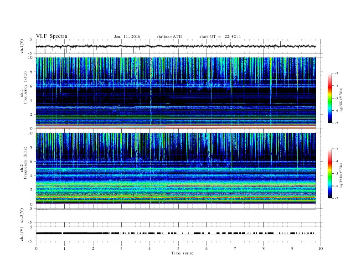Click the time axis tick label "3"
The height and width of the screenshot is (279, 361).
[x=121, y=248]
